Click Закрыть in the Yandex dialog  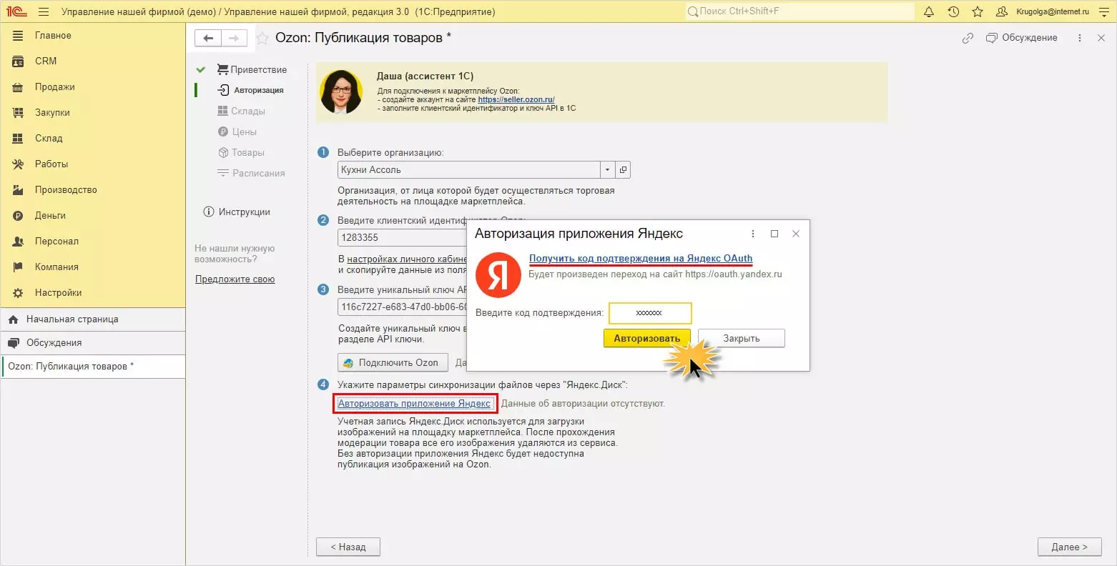point(742,339)
